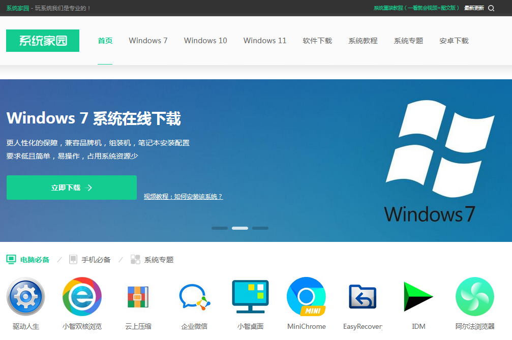Image resolution: width=512 pixels, height=340 pixels.
Task: Click the MiniChrome app label
Action: tap(307, 326)
